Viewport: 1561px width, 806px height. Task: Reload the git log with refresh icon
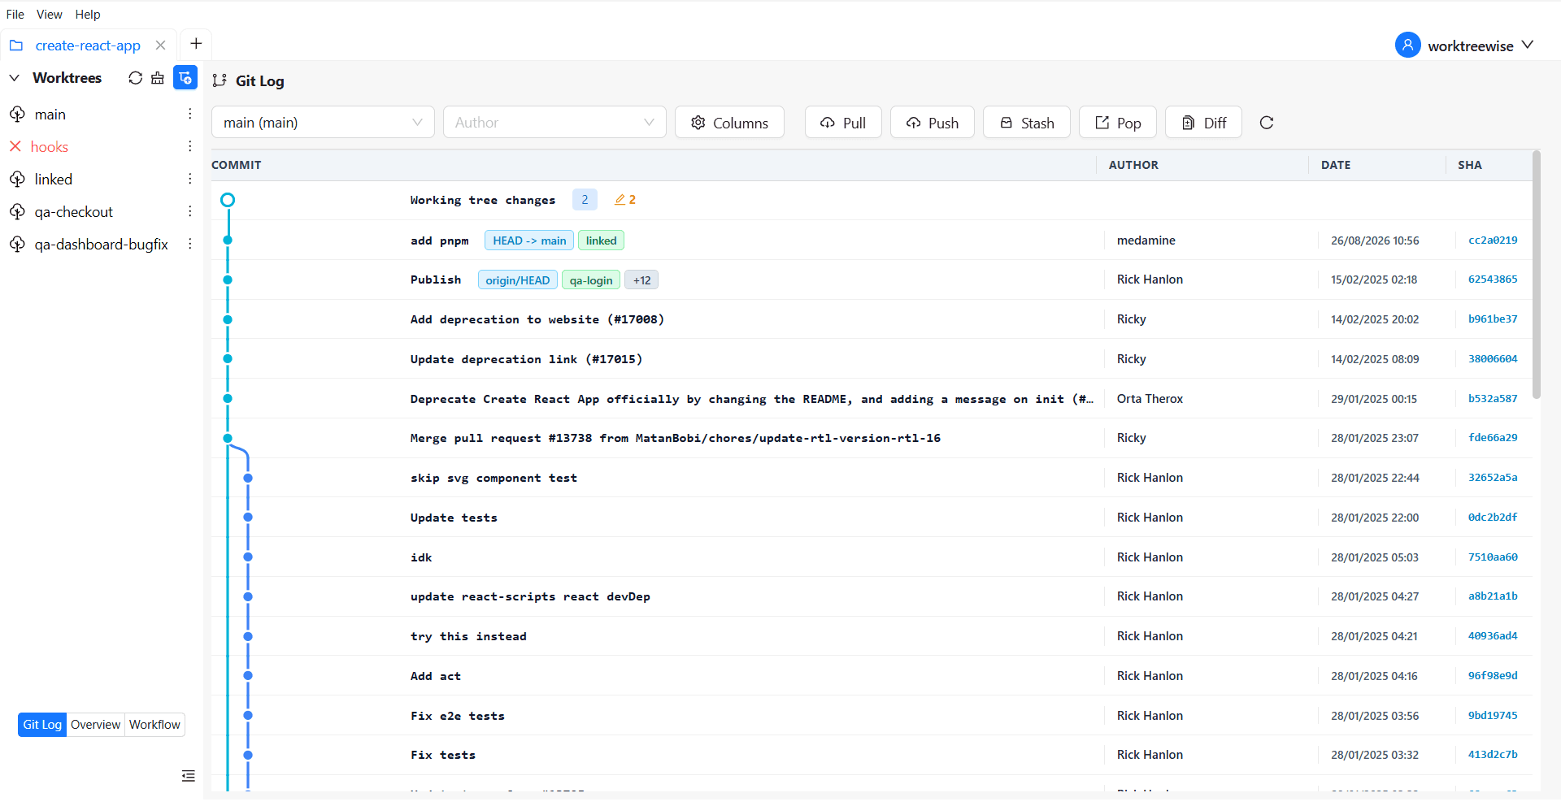pos(1267,123)
